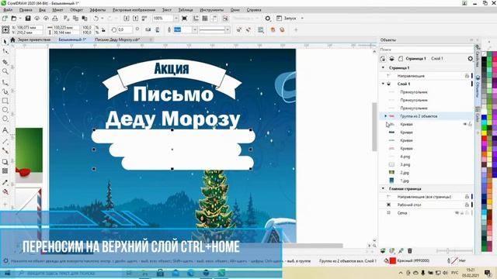
Task: Select the Ellipse tool
Action: coord(5,110)
